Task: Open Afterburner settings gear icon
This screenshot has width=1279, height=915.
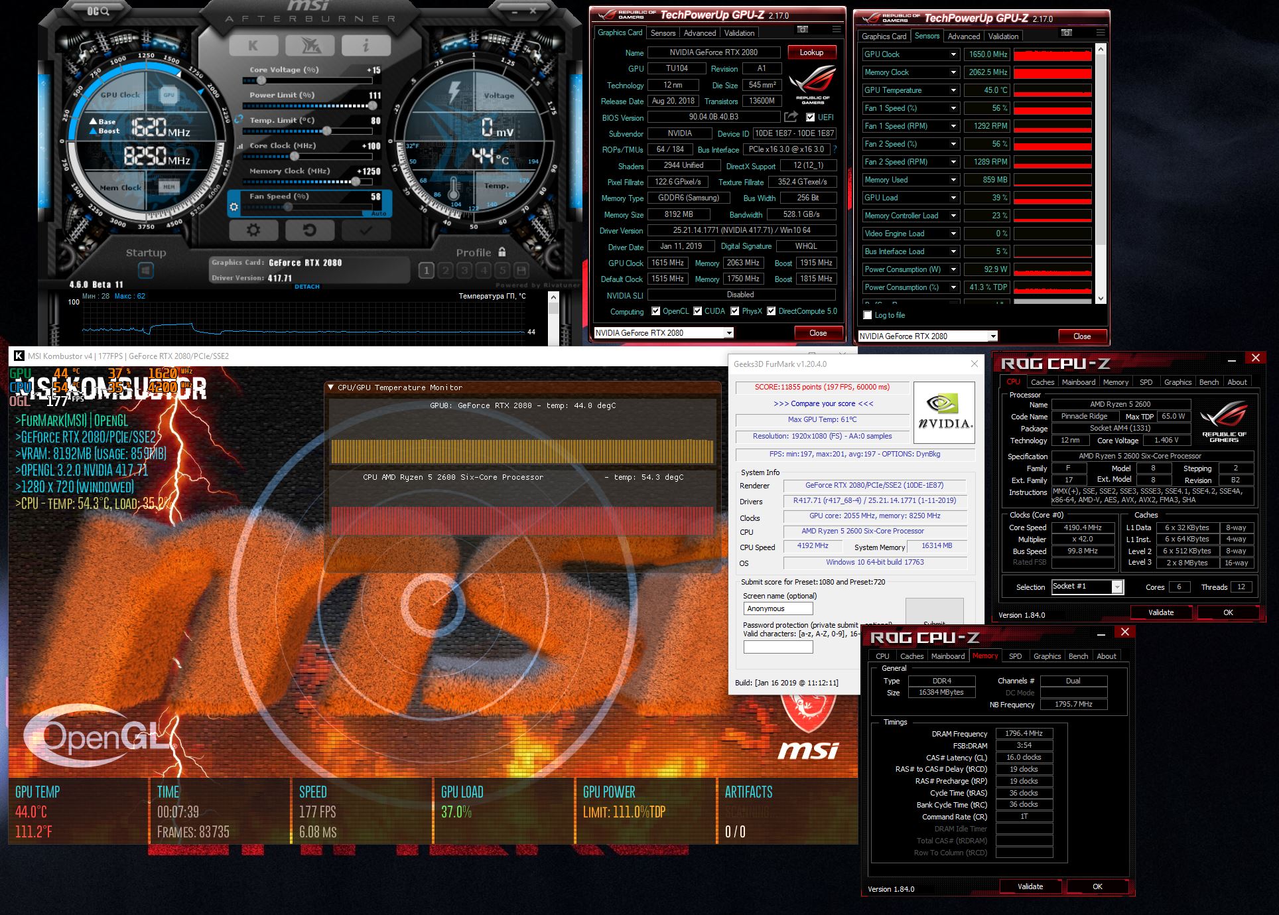Action: [x=253, y=230]
